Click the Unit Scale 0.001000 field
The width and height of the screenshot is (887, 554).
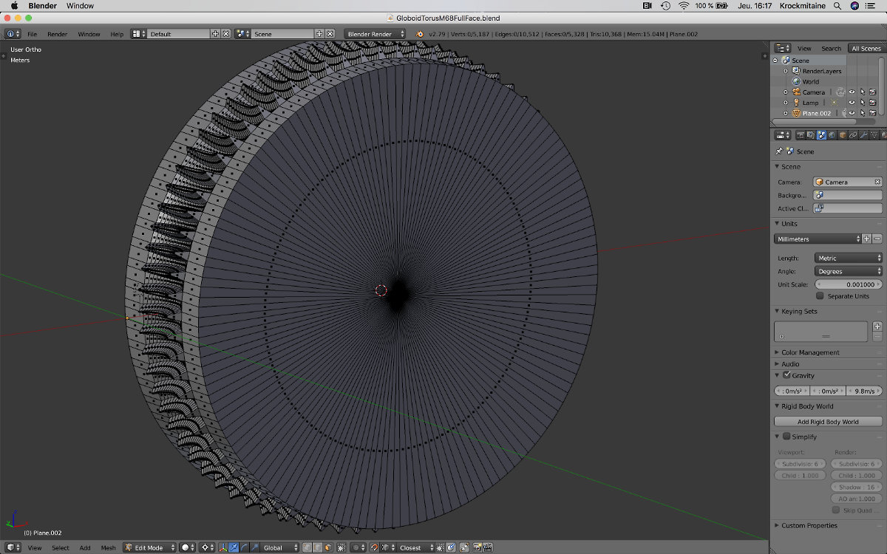tap(849, 284)
